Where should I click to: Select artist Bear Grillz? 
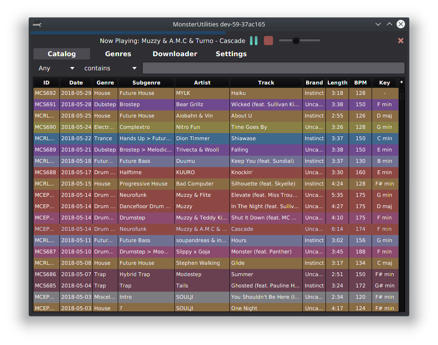[202, 104]
